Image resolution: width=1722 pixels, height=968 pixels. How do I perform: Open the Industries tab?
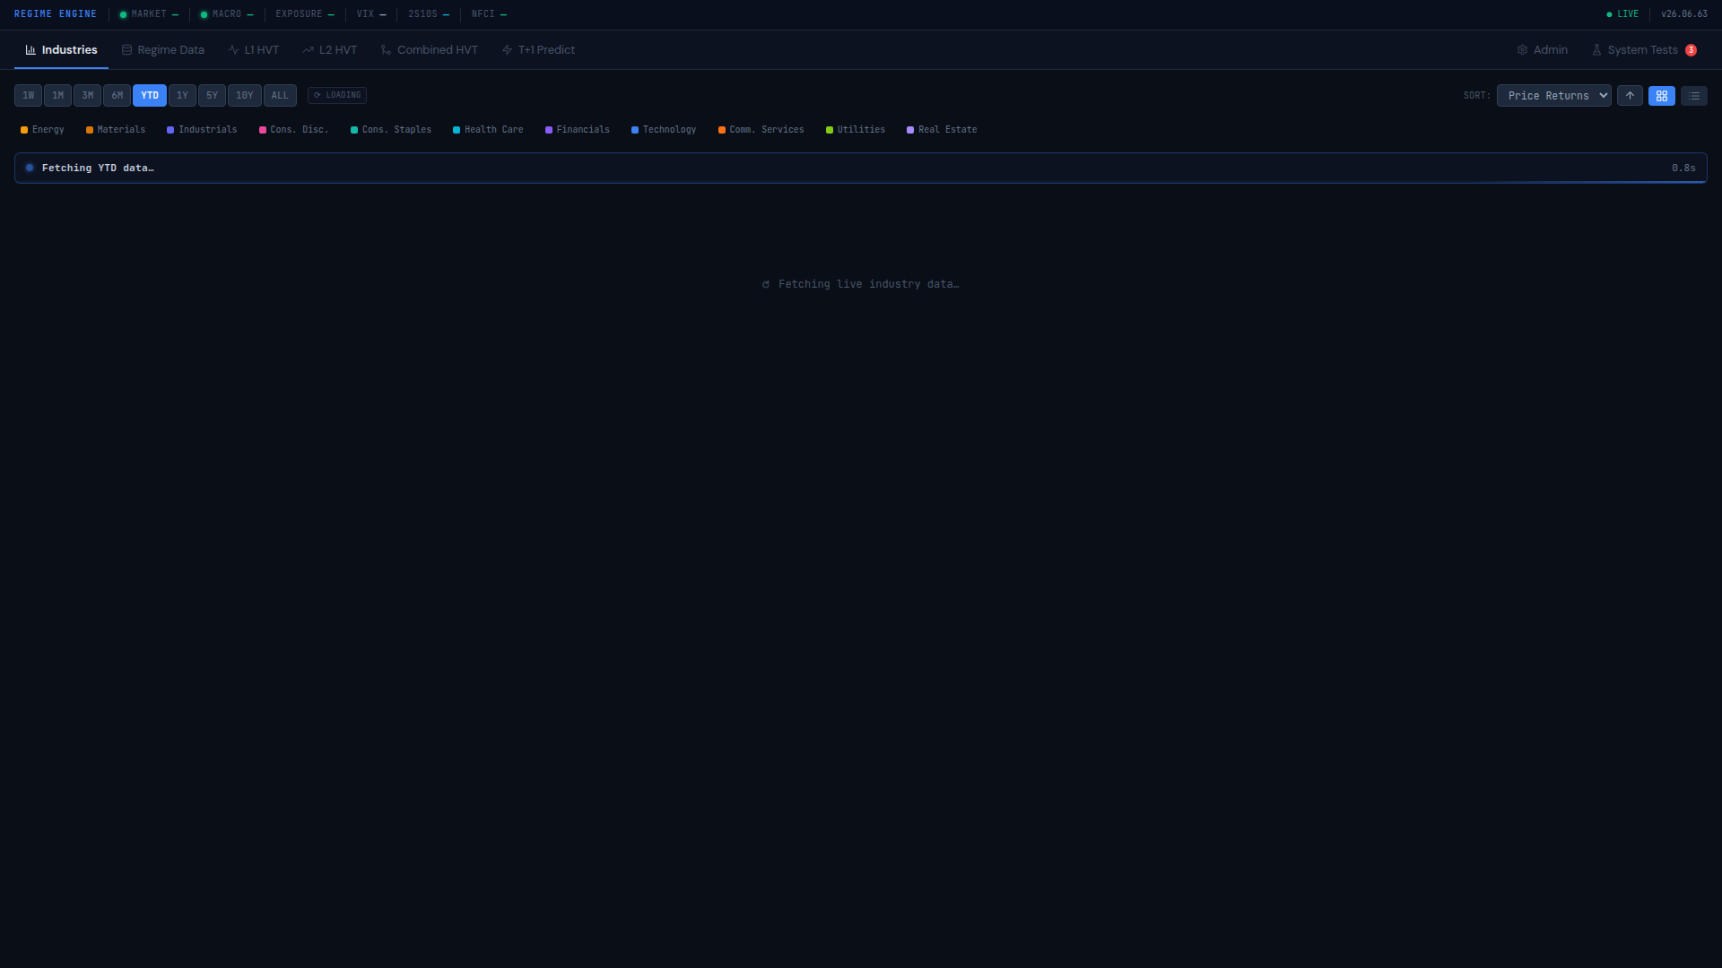pos(61,50)
